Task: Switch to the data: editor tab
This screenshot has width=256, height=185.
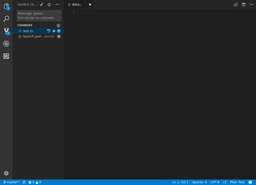Action: pos(77,4)
